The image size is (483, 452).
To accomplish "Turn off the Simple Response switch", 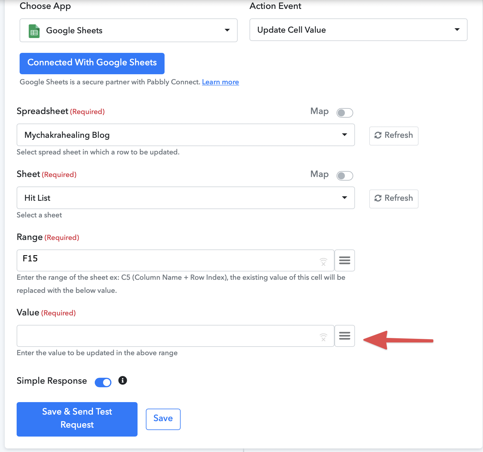I will [103, 382].
